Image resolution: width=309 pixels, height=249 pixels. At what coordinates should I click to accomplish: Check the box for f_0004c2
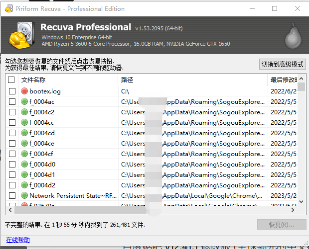tap(12, 112)
